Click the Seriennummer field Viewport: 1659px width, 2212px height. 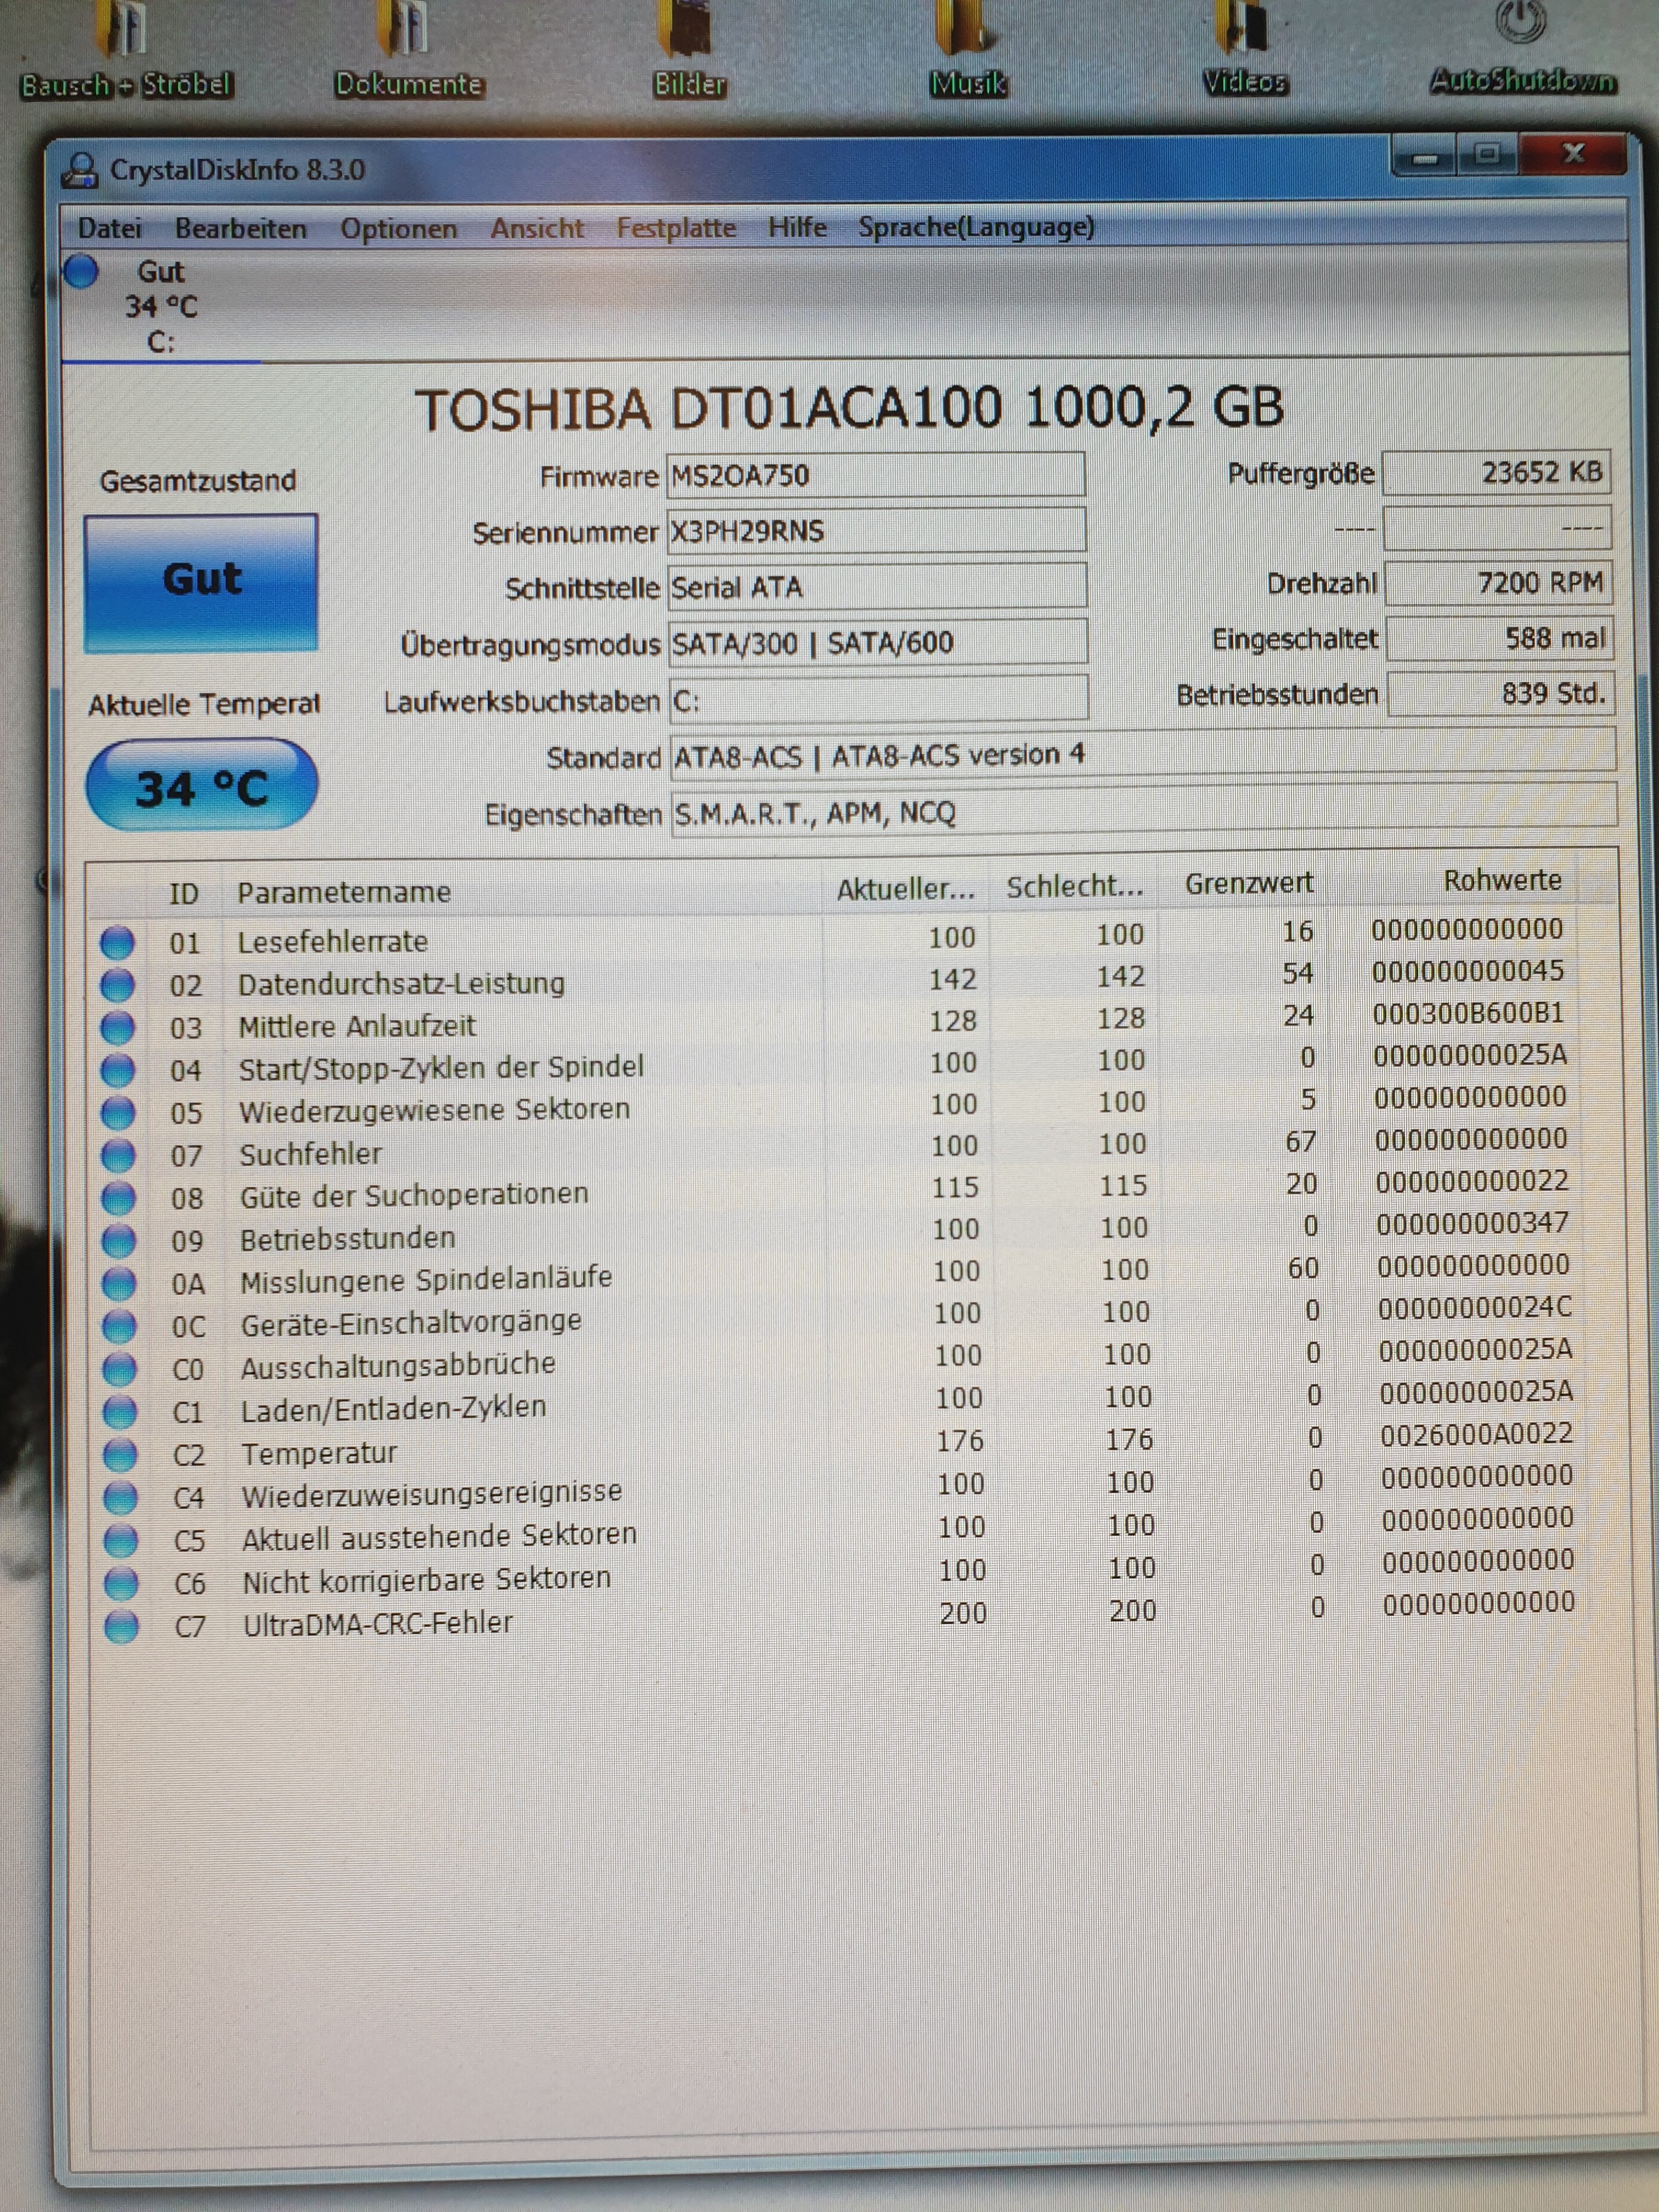coord(875,531)
